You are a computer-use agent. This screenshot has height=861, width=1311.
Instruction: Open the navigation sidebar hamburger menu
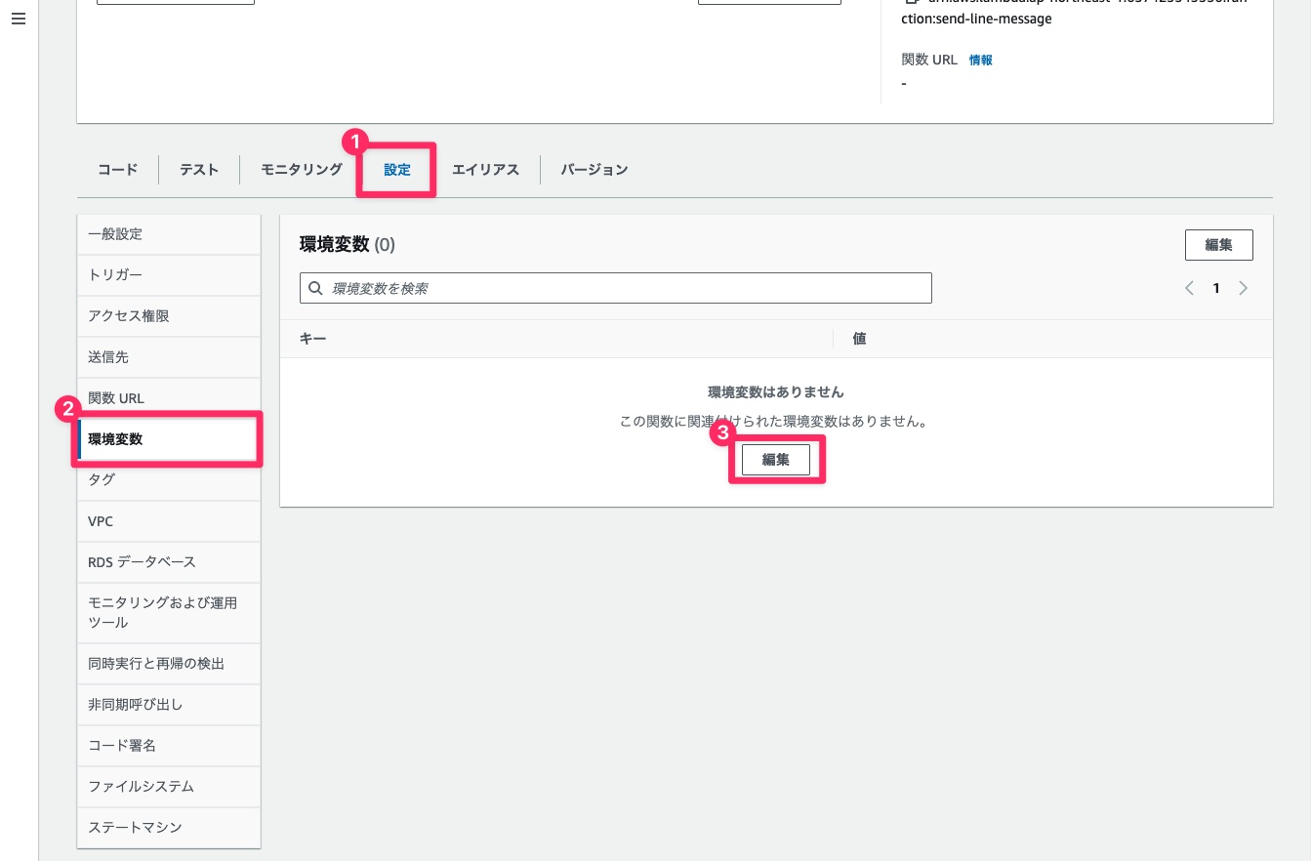tap(18, 18)
